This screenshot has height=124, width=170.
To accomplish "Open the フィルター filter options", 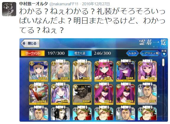I will 133,53.
